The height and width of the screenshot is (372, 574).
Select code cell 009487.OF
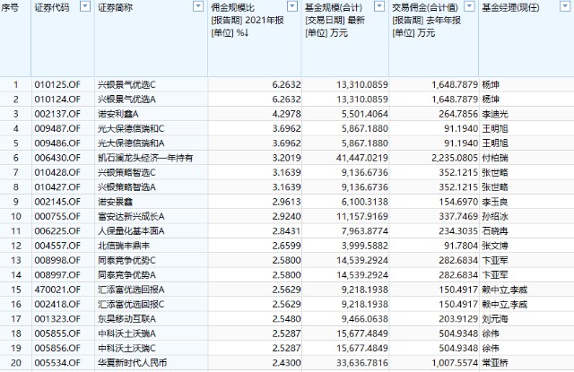pyautogui.click(x=57, y=128)
